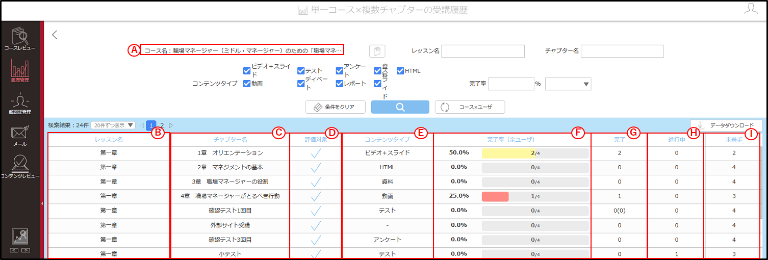The width and height of the screenshot is (768, 260).
Task: Click the データダウンロード button
Action: [x=726, y=125]
